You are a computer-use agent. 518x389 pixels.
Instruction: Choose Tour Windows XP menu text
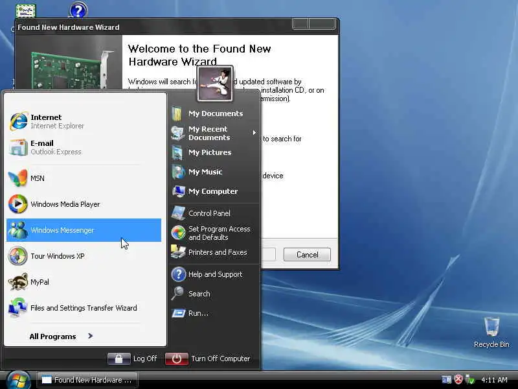coord(58,256)
